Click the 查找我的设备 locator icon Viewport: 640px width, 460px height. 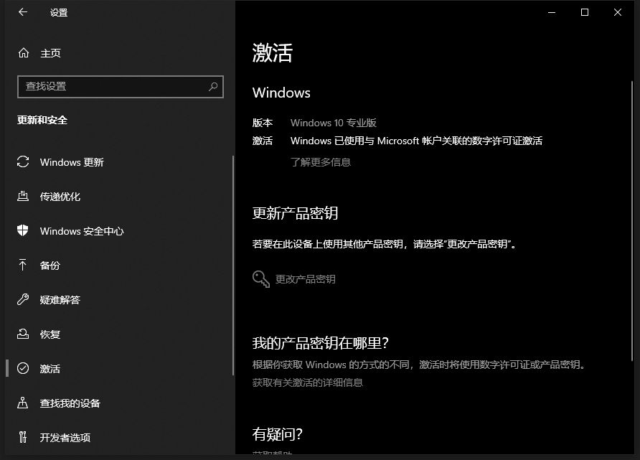[x=23, y=403]
